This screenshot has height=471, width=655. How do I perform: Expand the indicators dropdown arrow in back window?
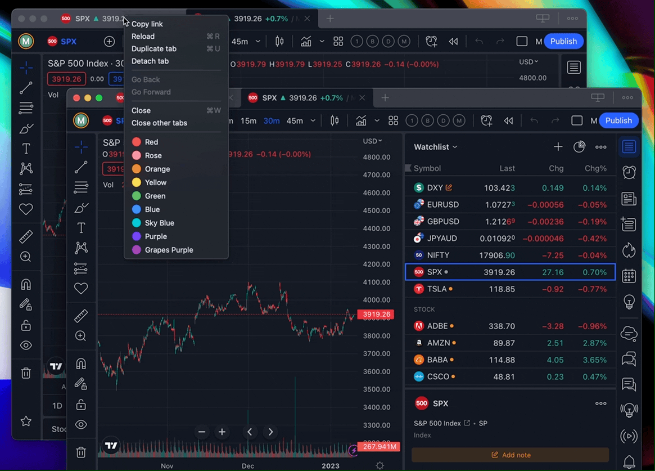(322, 42)
